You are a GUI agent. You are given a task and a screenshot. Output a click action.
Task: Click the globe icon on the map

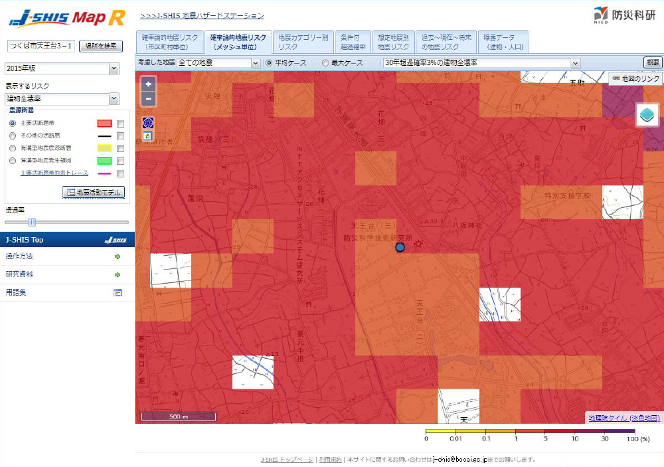[147, 123]
